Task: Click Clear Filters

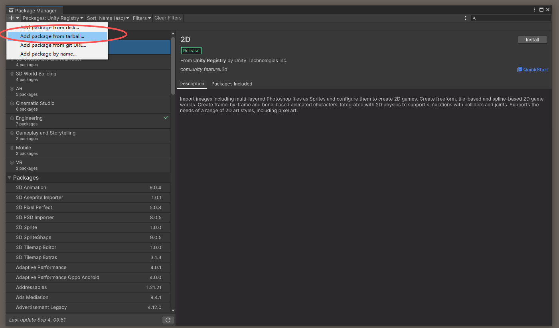Action: [168, 18]
